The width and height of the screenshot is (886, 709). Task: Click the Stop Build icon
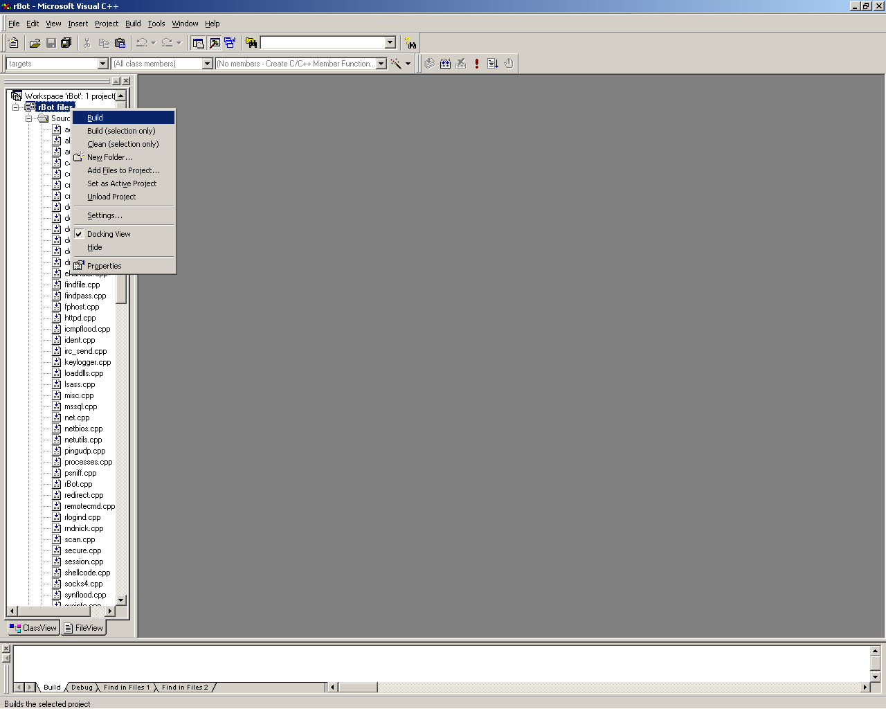coord(461,64)
